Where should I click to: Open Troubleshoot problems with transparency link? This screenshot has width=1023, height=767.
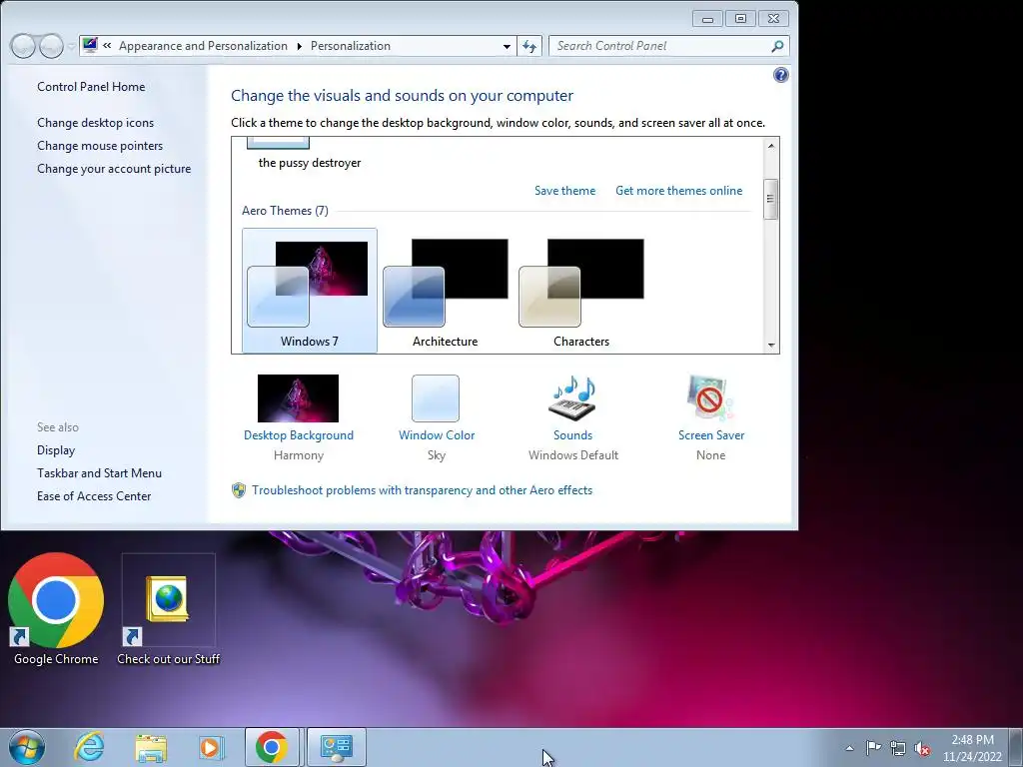[x=423, y=490]
